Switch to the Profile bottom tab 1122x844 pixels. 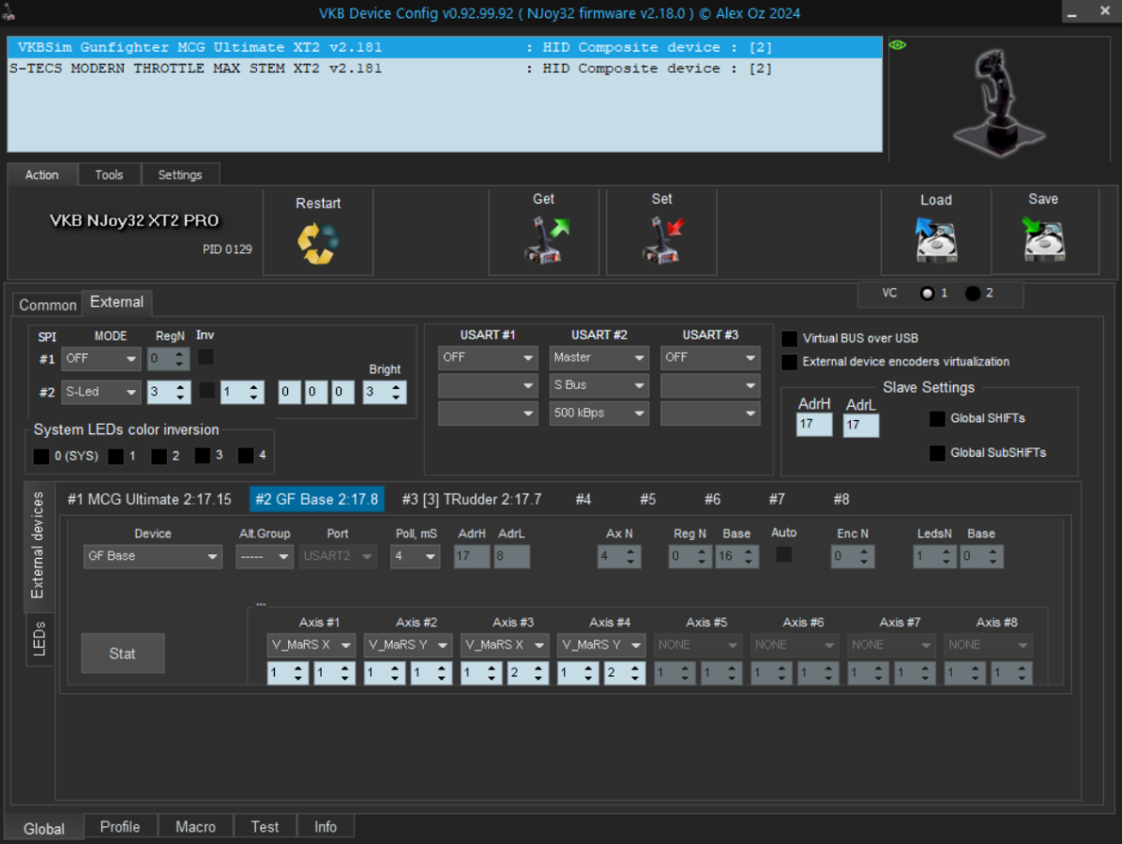coord(120,826)
